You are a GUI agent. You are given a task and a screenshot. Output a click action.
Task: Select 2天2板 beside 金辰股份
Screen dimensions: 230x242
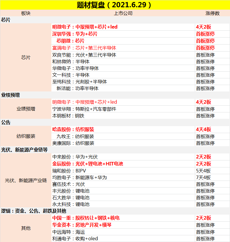[203, 164]
